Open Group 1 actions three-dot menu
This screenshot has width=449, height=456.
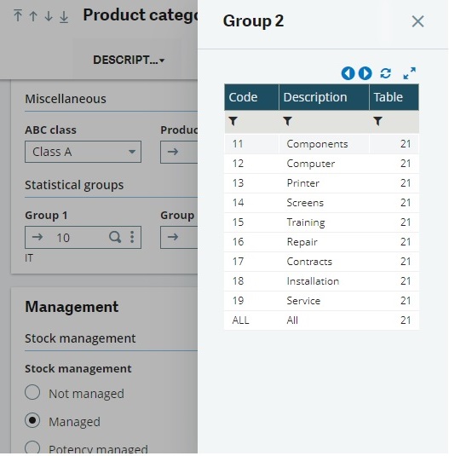(132, 237)
